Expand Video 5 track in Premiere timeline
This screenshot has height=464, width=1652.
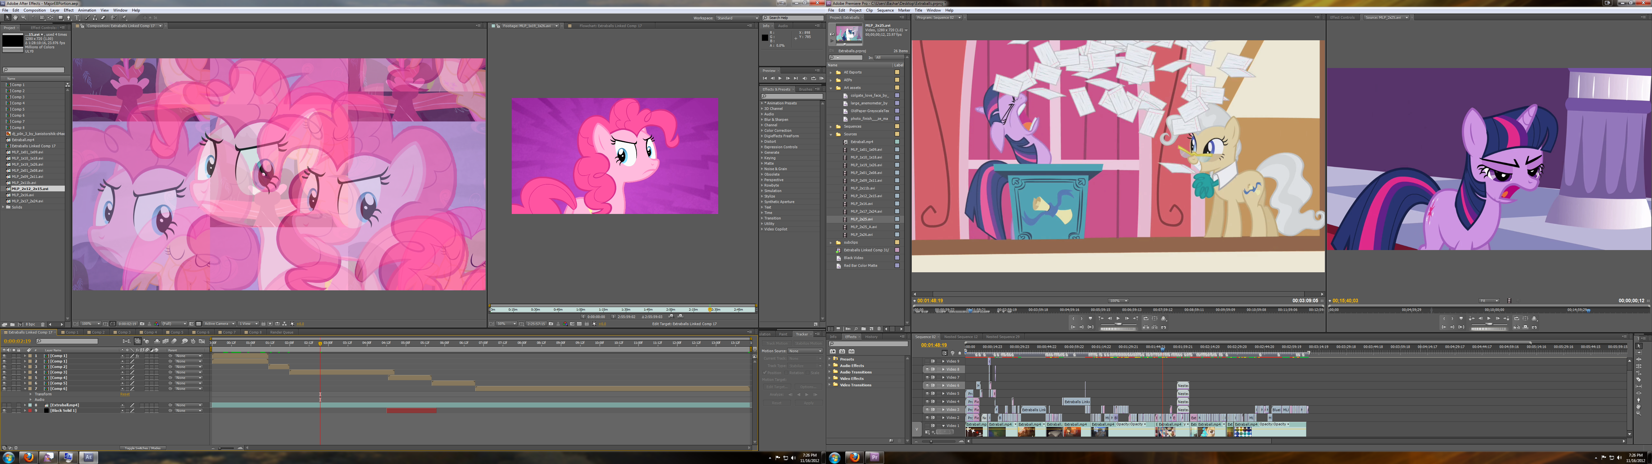coord(943,393)
